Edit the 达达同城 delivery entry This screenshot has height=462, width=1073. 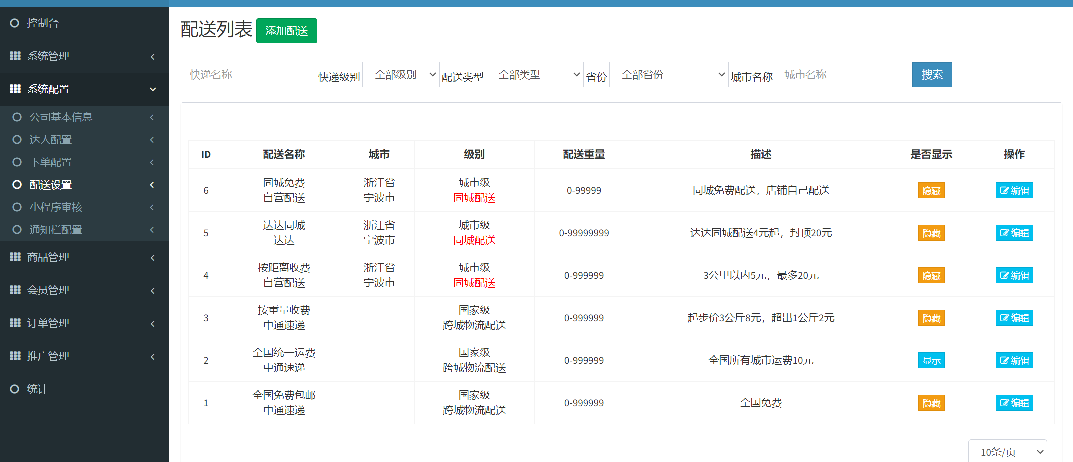pyautogui.click(x=1014, y=233)
